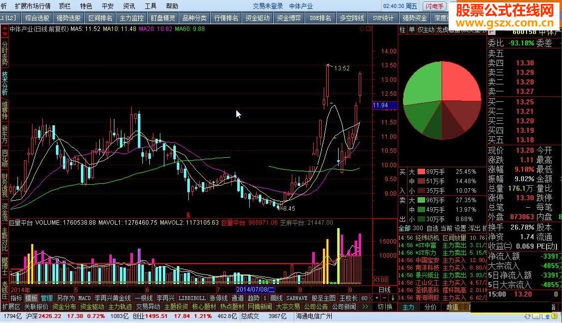Viewport: 562px width, 323px height.
Task: Toggle the 仅主动 filter
Action: 426,30
